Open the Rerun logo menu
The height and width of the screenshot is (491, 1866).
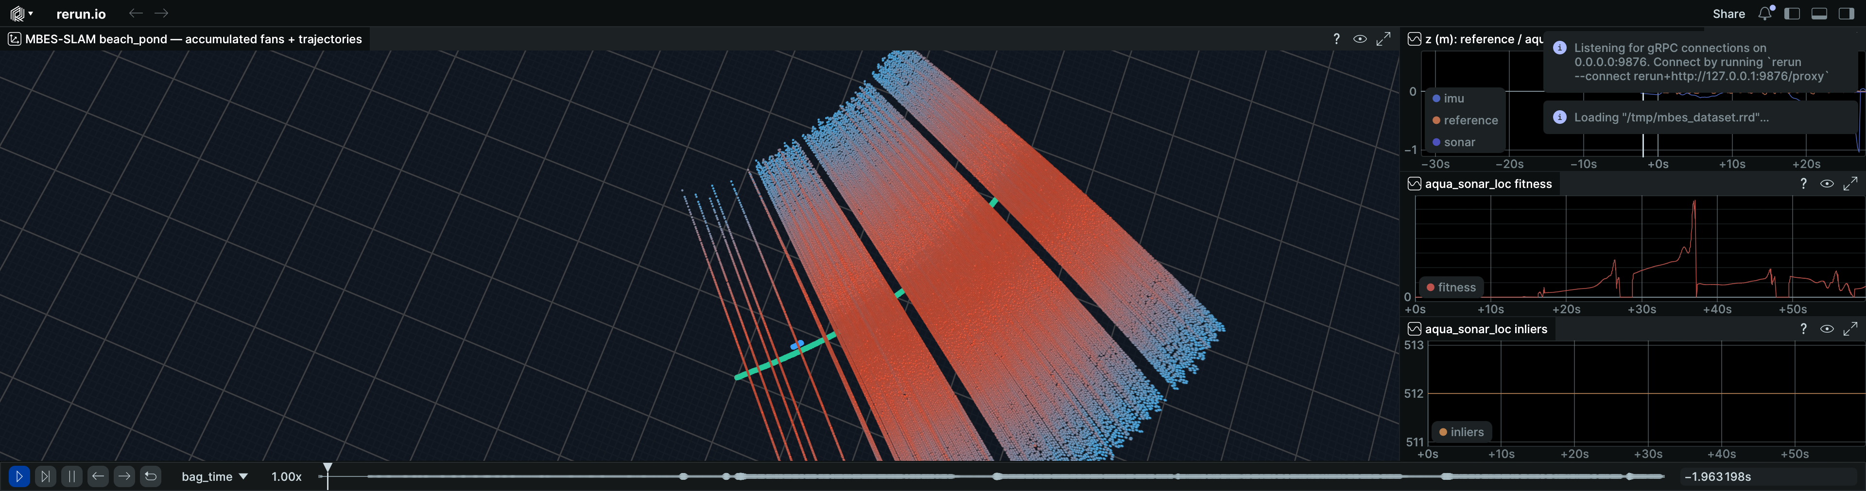point(21,14)
